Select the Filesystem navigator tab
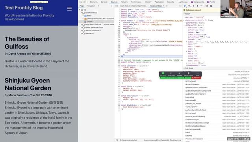 [x=91, y=6]
